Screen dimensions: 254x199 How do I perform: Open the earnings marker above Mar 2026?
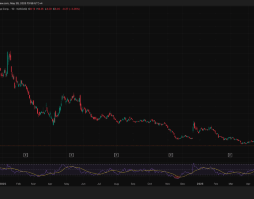(230, 155)
